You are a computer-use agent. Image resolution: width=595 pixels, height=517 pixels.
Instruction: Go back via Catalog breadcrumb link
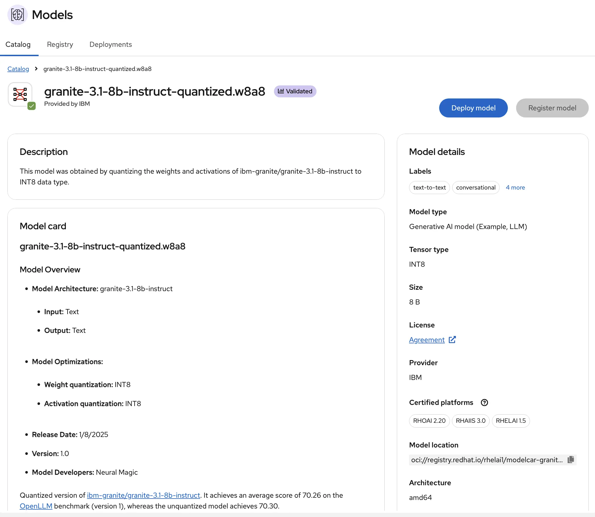[18, 69]
